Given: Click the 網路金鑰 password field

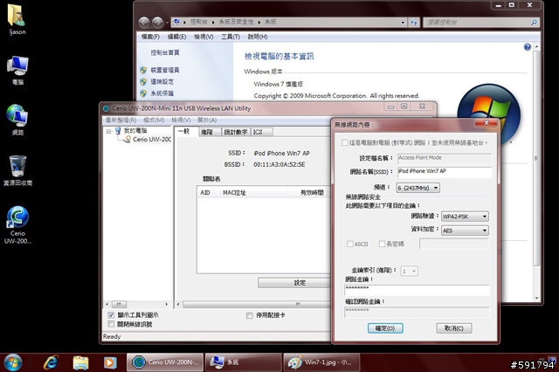Looking at the screenshot, I should click(417, 290).
